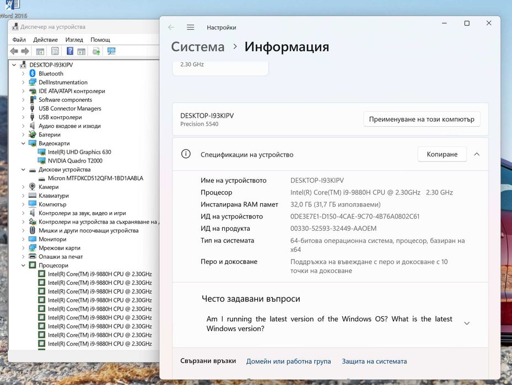
Task: Open the Settings hamburger navigation menu
Action: pos(190,28)
